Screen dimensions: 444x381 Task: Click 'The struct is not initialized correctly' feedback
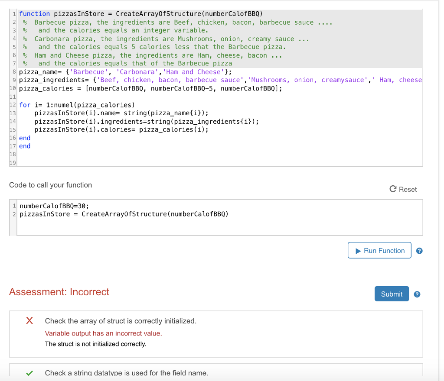click(x=96, y=344)
